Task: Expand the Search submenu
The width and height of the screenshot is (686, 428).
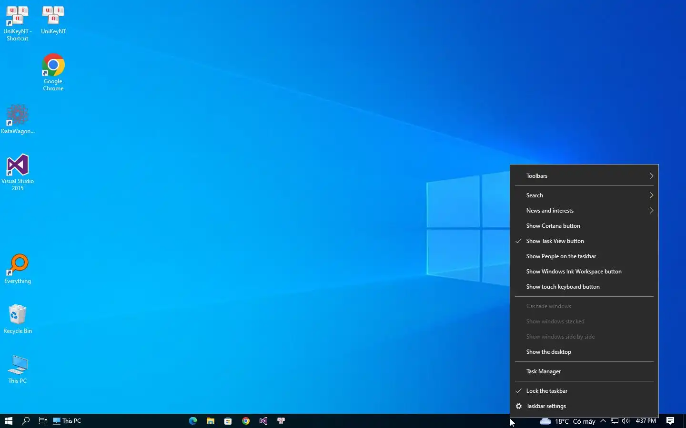Action: point(584,195)
